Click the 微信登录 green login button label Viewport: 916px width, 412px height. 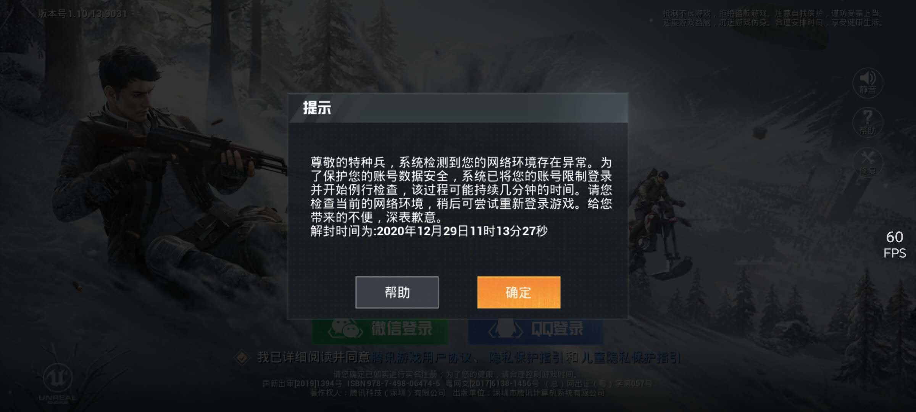click(402, 328)
